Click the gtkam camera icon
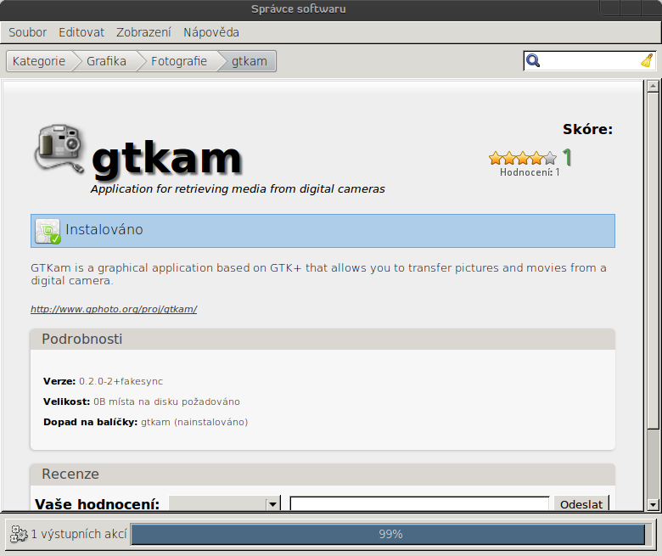The image size is (662, 556). pyautogui.click(x=59, y=149)
